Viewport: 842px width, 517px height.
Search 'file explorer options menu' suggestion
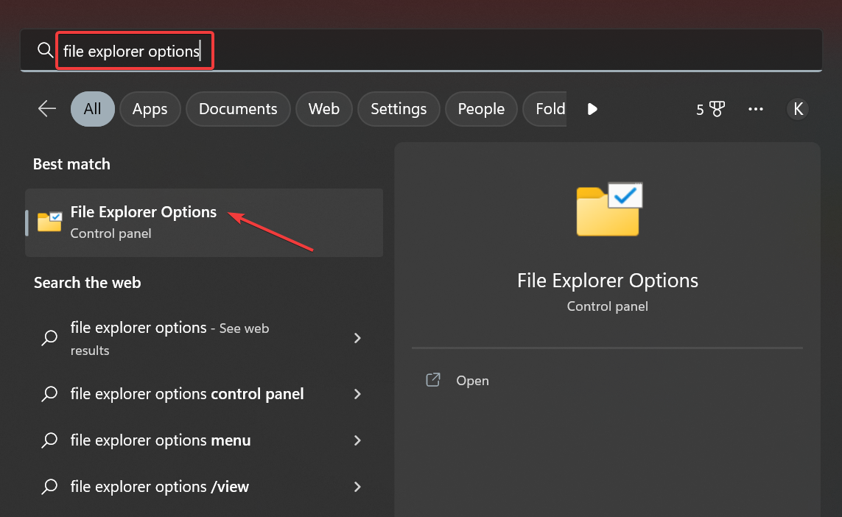[x=204, y=440]
